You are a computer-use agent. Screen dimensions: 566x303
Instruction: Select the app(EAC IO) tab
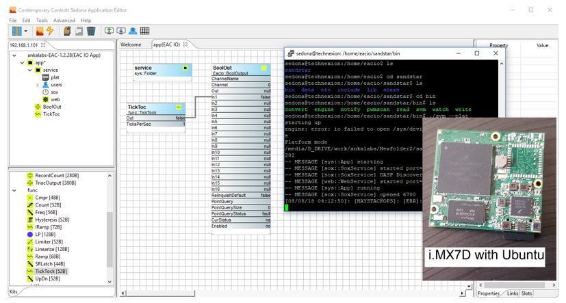[166, 44]
